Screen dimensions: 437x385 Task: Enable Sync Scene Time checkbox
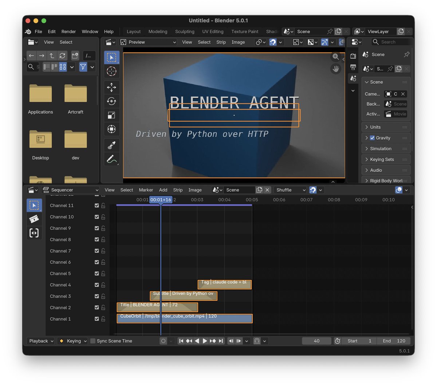coord(93,341)
